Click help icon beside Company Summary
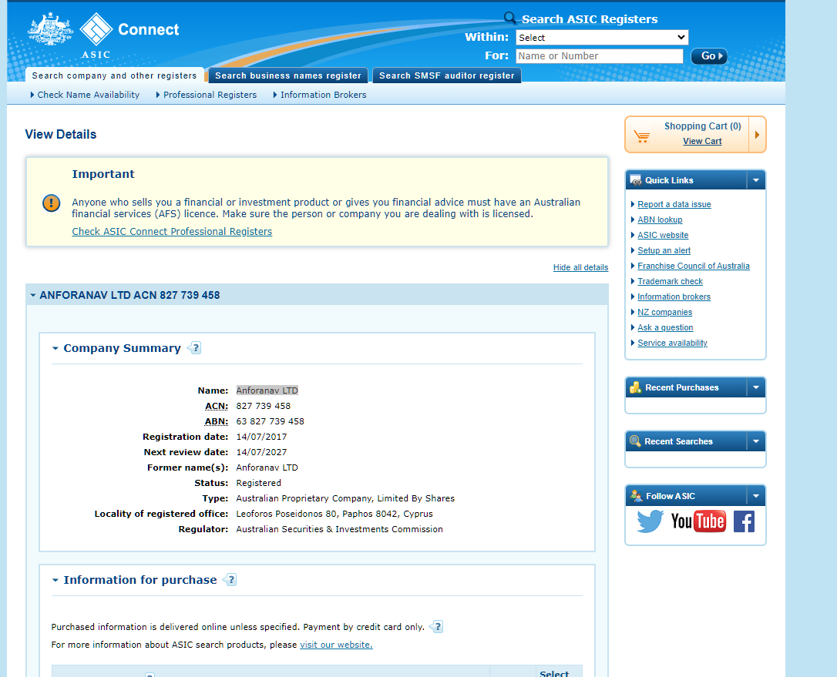This screenshot has height=677, width=837. (194, 348)
